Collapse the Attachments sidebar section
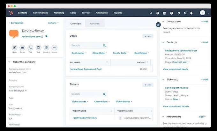 pyautogui.click(x=163, y=117)
